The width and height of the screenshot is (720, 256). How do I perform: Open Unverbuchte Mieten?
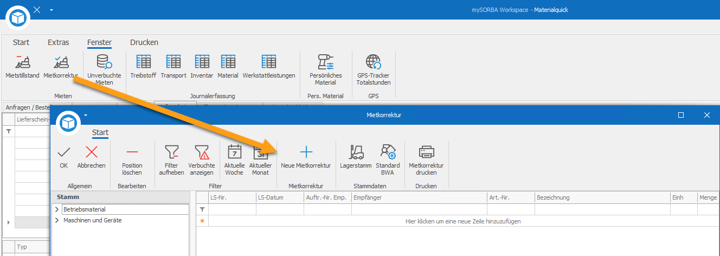tap(104, 69)
